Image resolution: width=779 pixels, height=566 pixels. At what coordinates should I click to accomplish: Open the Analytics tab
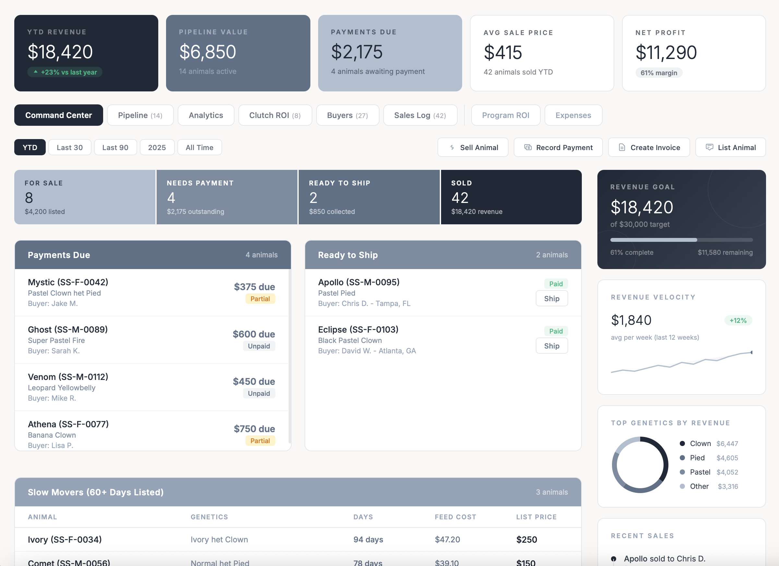pyautogui.click(x=206, y=115)
